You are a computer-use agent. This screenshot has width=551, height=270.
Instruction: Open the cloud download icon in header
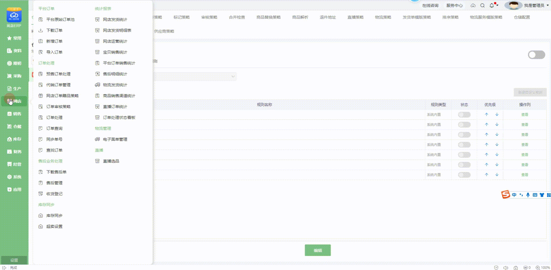(473, 5)
